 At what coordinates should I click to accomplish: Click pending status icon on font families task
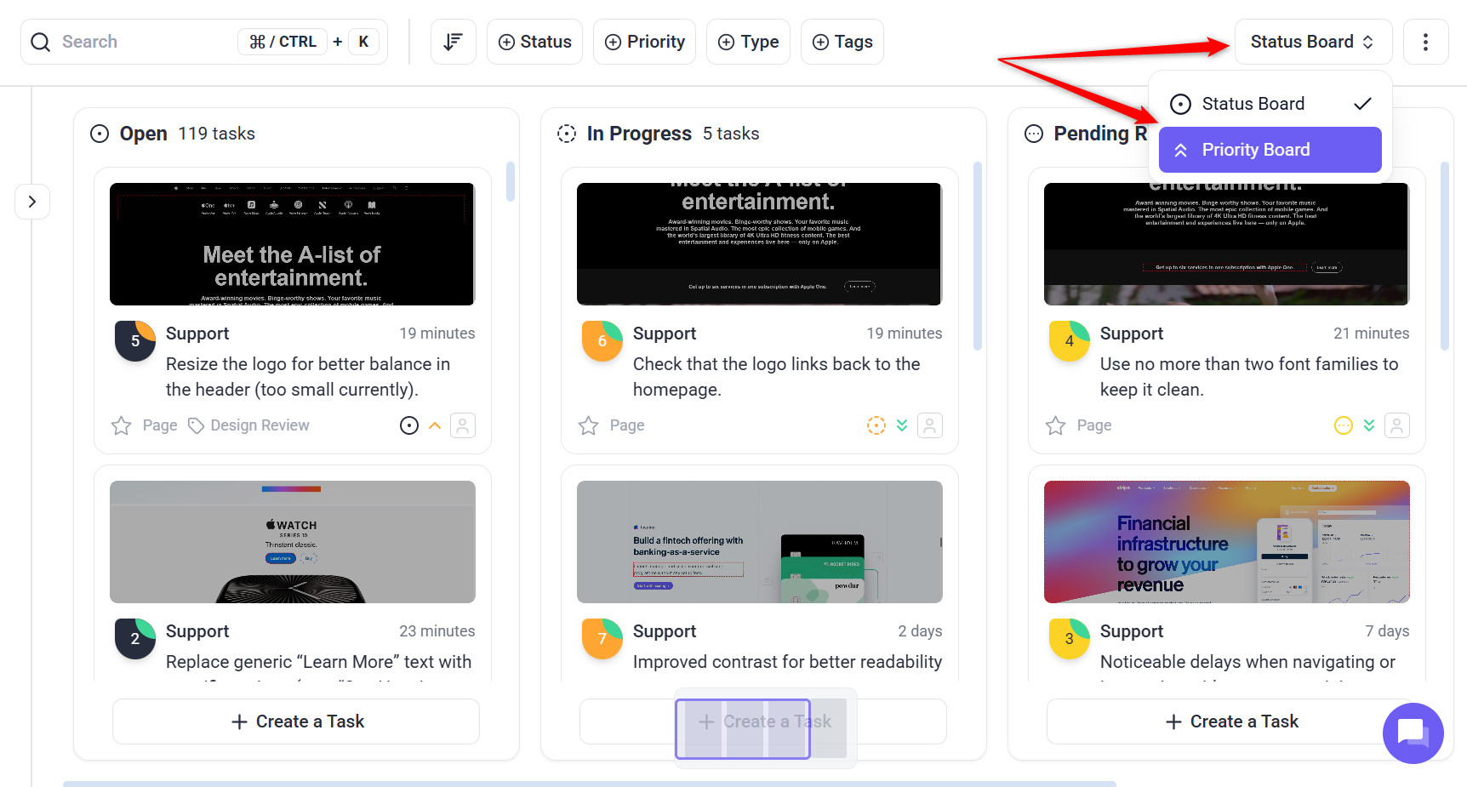click(1343, 425)
